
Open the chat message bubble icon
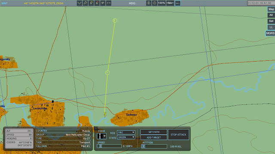(103, 3)
